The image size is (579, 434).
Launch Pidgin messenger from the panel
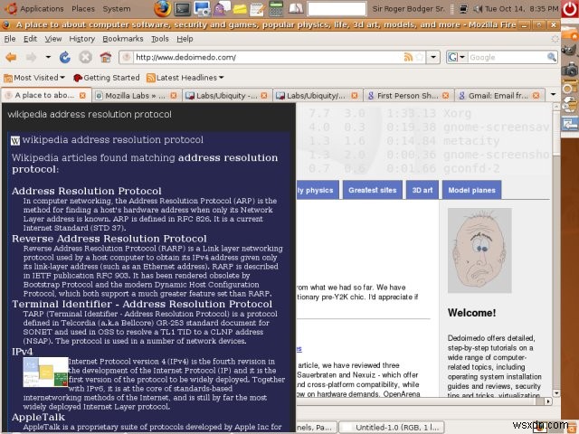(221, 9)
